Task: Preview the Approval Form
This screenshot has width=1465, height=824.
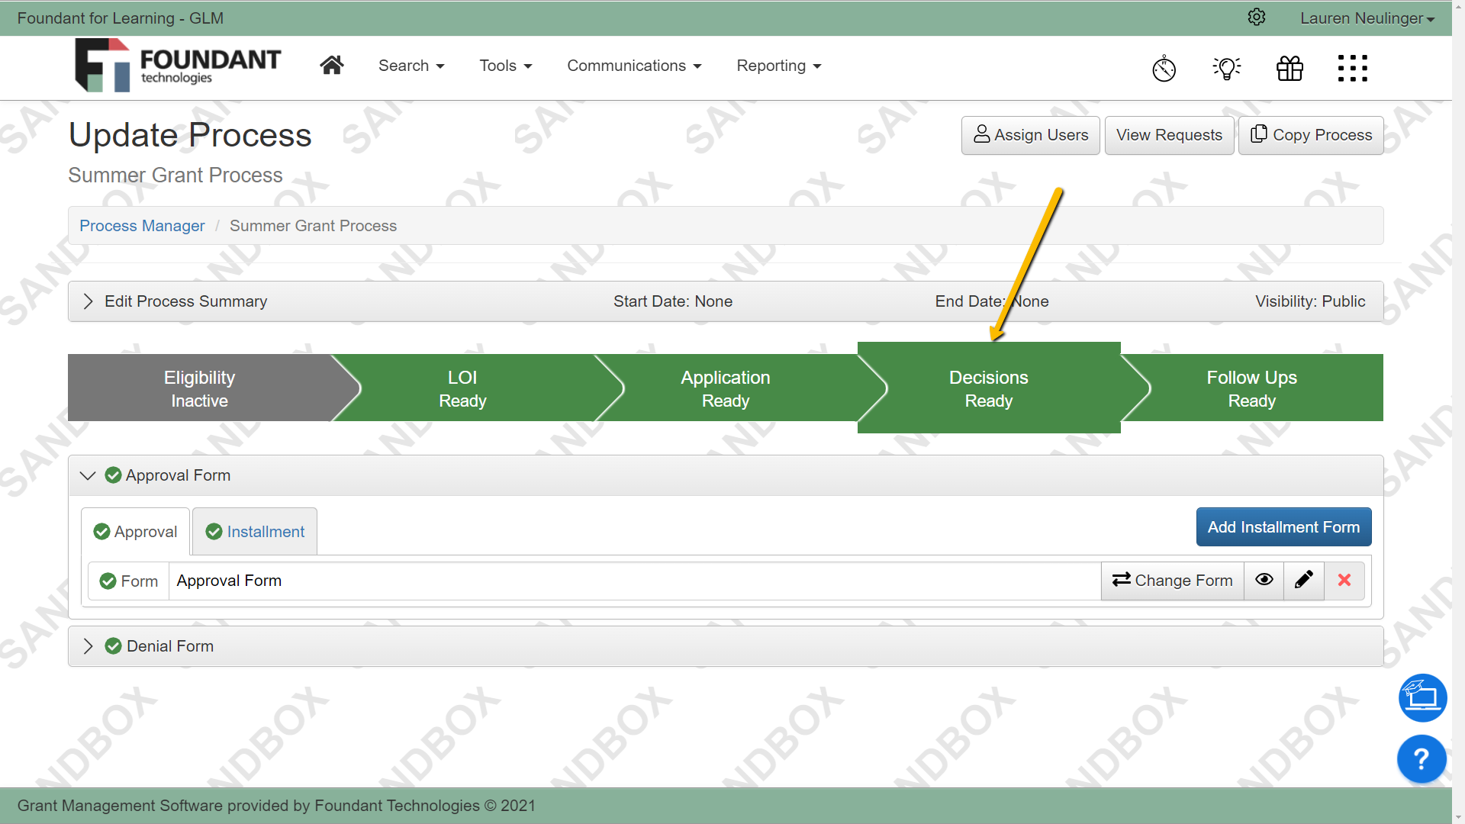Action: tap(1264, 581)
